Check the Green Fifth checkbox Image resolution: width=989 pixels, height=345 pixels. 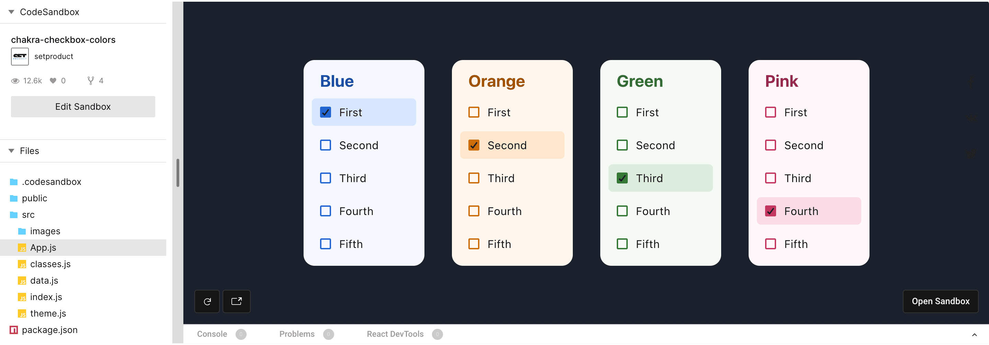click(622, 244)
